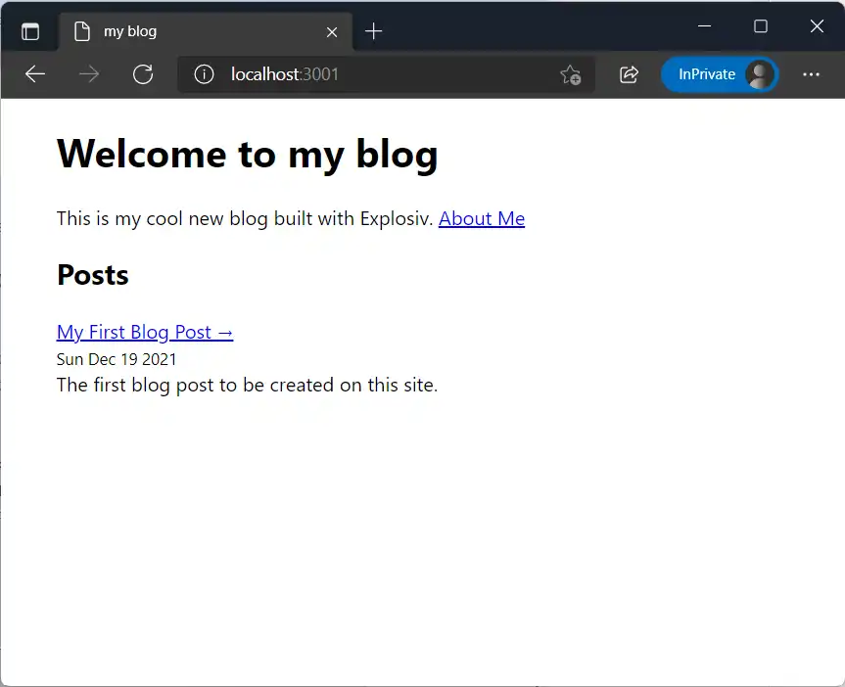Open Settings and more ellipsis menu

click(811, 74)
